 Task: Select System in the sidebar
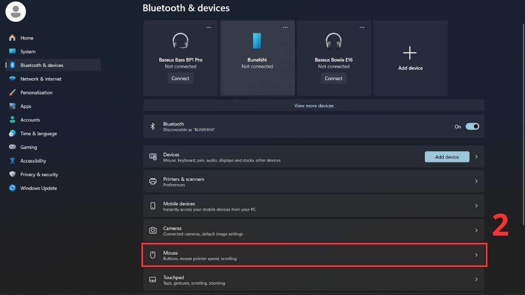[28, 52]
